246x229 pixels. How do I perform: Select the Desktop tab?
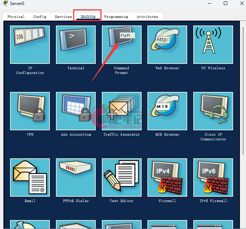[x=88, y=17]
